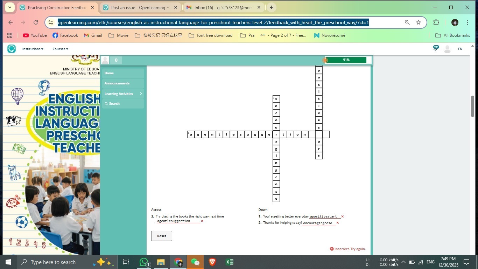Open the font free download folder
Image resolution: width=478 pixels, height=269 pixels.
[211, 35]
